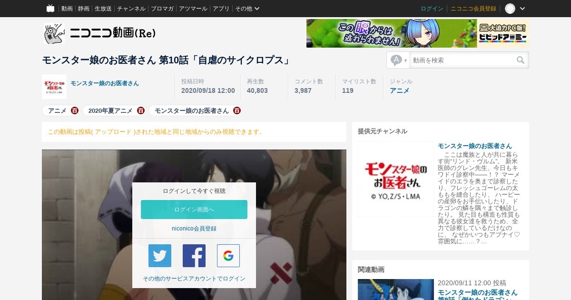Open アツマール from the top bar
The width and height of the screenshot is (571, 300).
(x=193, y=9)
